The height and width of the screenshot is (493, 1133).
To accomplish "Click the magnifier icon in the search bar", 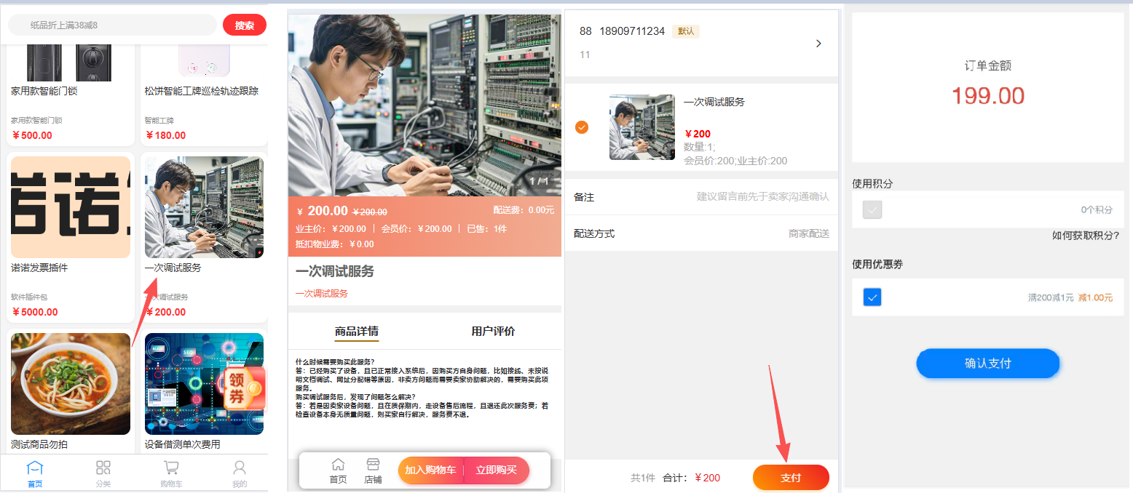I will 244,24.
